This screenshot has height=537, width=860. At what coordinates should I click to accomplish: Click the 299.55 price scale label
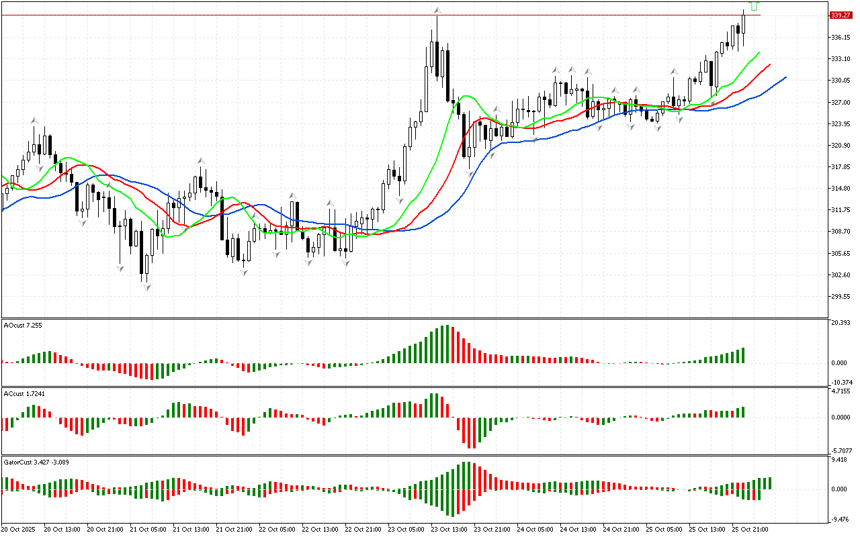tap(841, 297)
